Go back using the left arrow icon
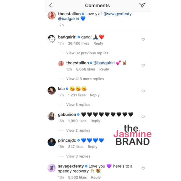Screen dimensions: 181x181 (50, 5)
